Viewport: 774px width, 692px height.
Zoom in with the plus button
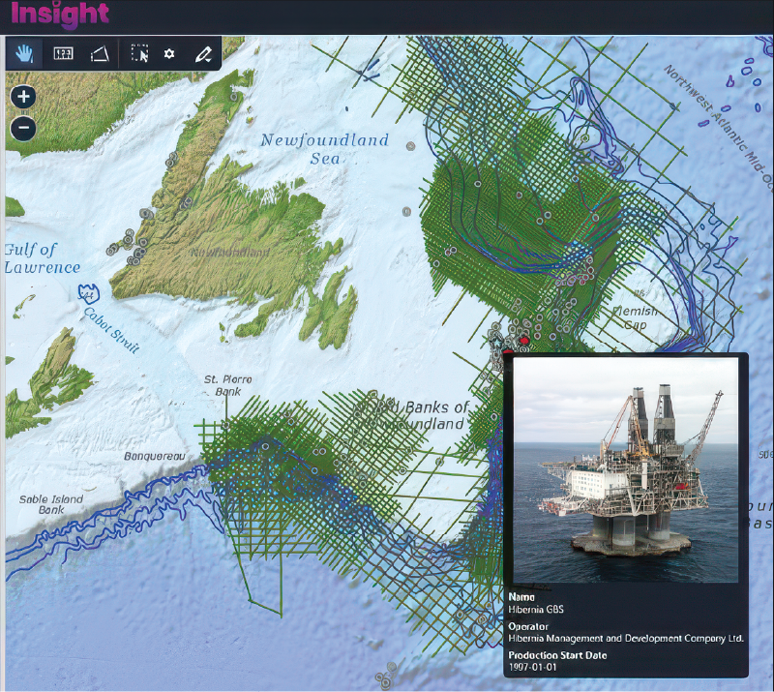click(x=25, y=97)
